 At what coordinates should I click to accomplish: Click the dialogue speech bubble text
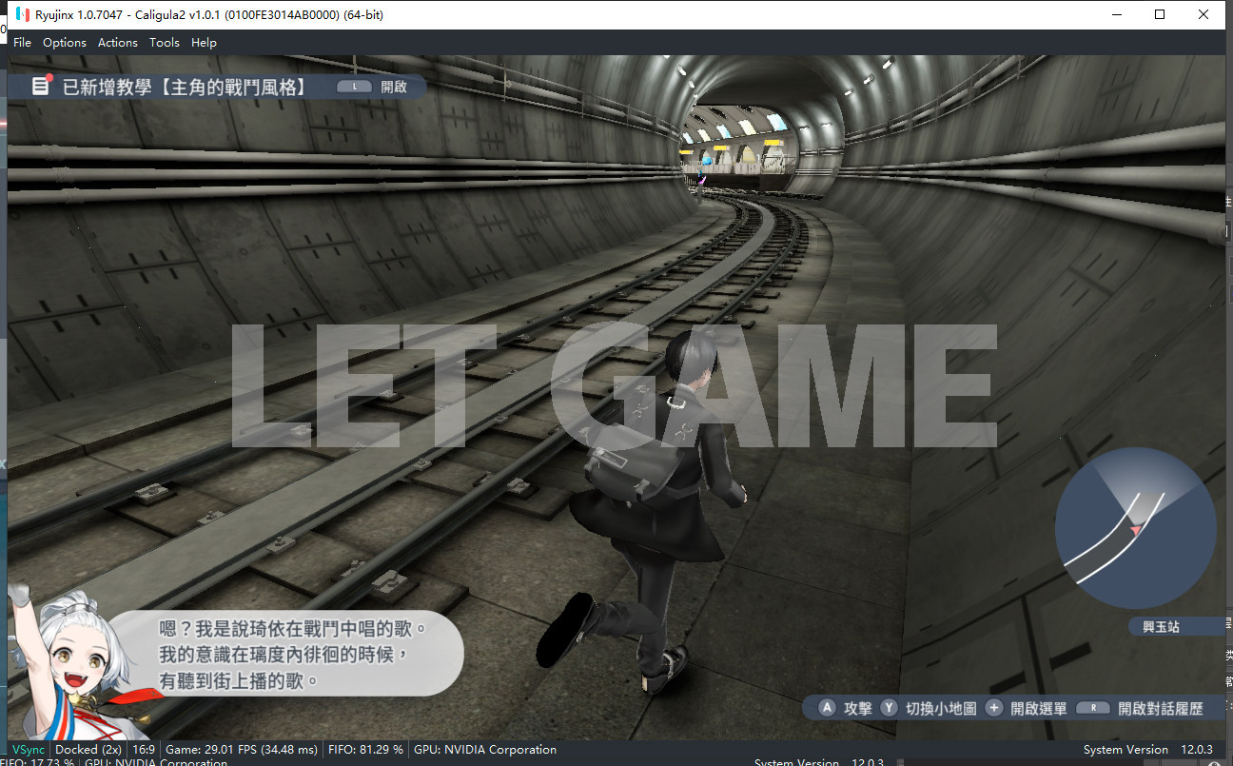285,654
